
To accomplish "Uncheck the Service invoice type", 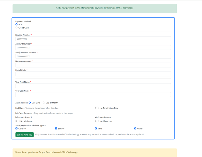I will [56, 128].
